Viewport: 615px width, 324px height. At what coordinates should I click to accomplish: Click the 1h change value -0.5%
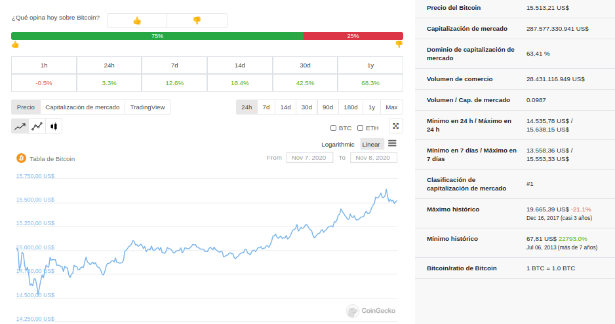click(44, 83)
